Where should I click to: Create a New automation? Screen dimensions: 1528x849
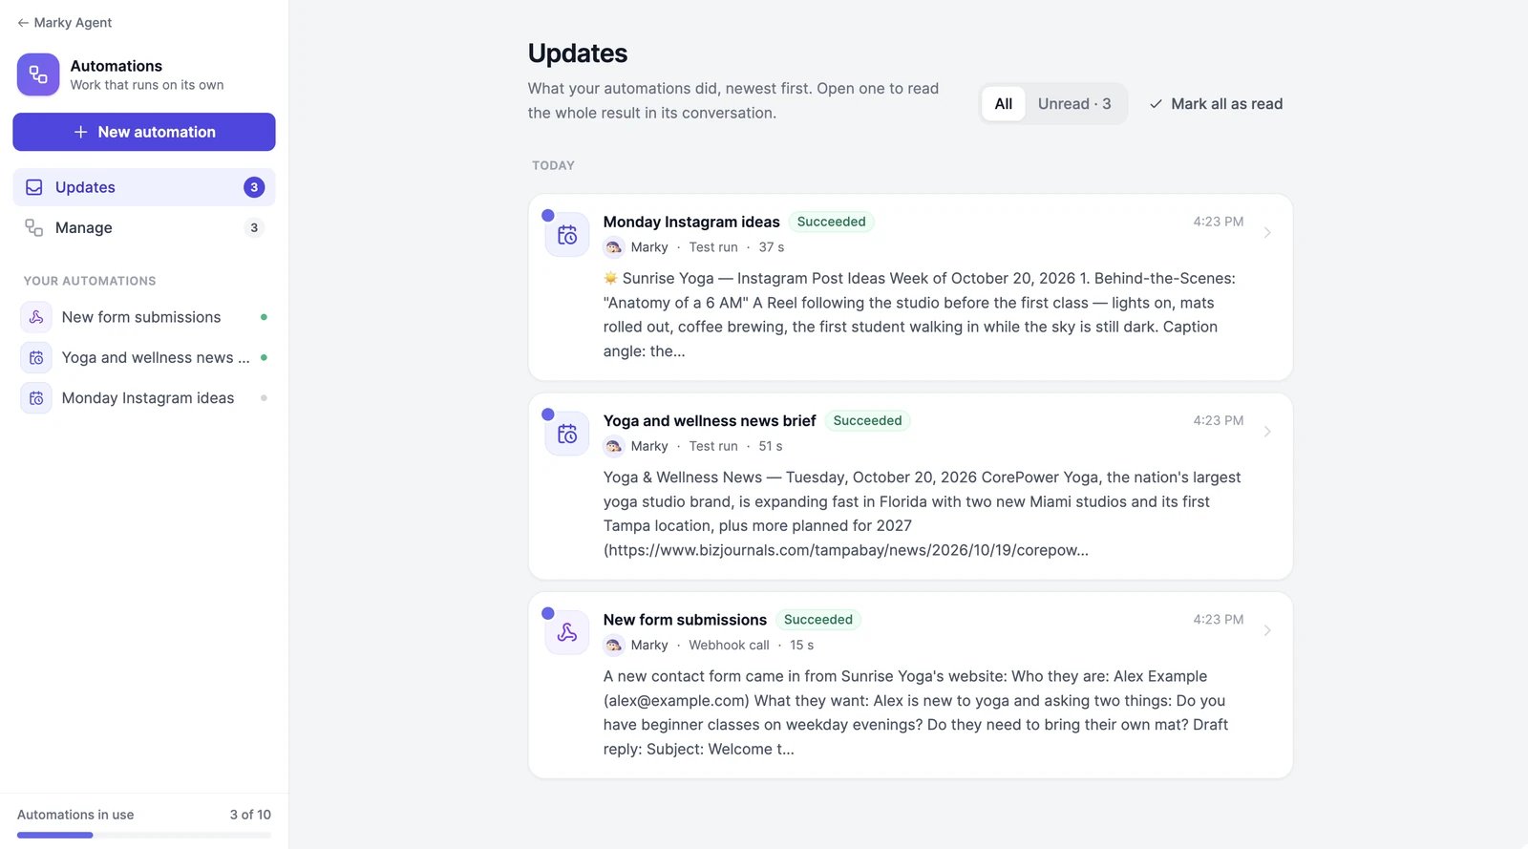[x=144, y=132]
